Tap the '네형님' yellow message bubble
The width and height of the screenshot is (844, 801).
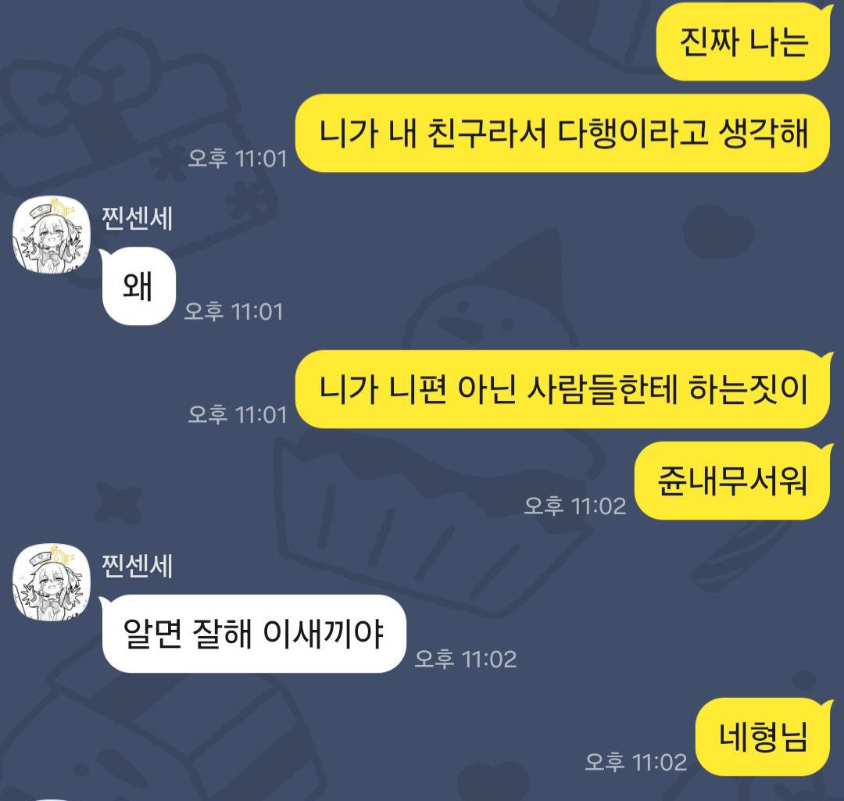tap(764, 737)
